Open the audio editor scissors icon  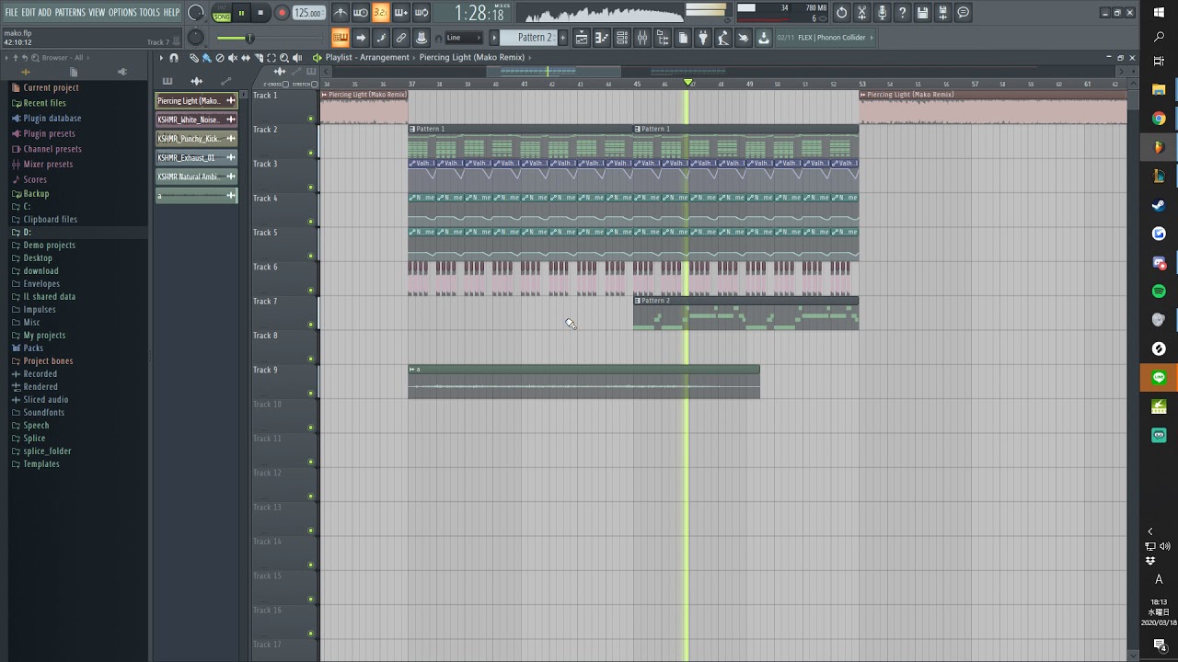pos(862,13)
